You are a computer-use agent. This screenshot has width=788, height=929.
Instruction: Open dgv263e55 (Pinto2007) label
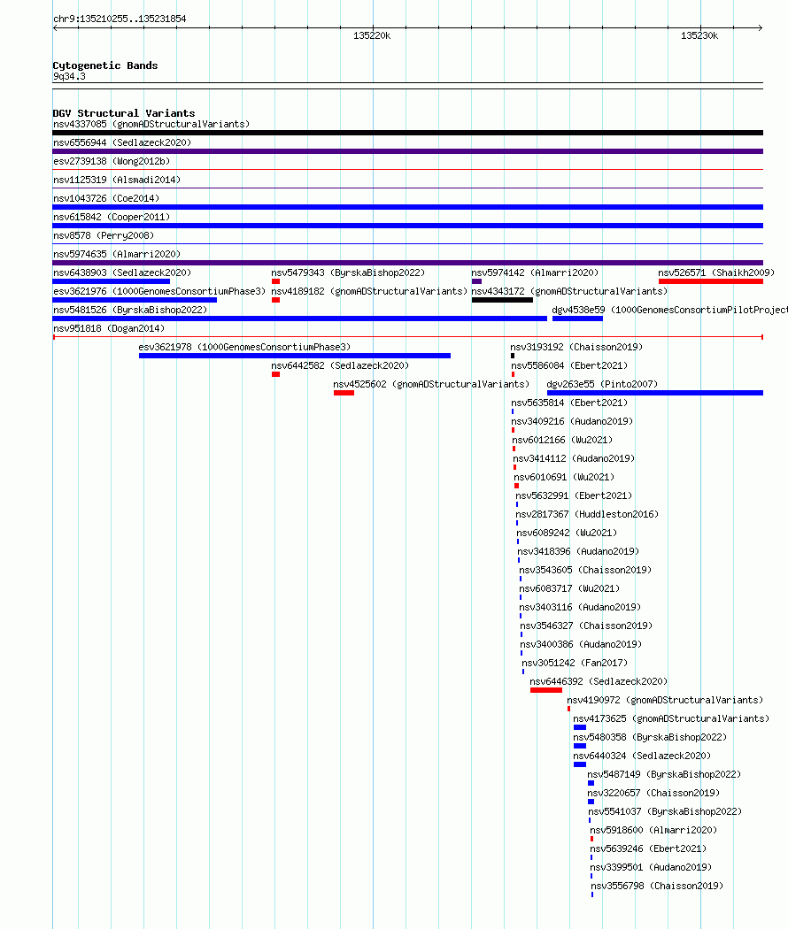pos(602,384)
